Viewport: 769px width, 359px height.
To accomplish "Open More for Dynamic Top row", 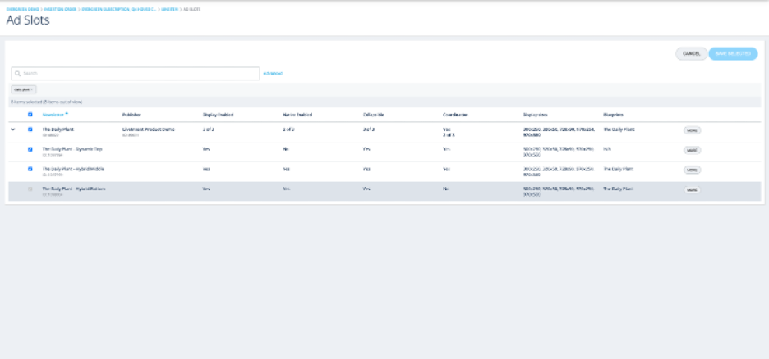I will [692, 151].
